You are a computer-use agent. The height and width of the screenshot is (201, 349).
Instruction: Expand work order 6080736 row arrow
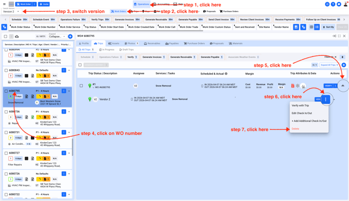[69, 112]
